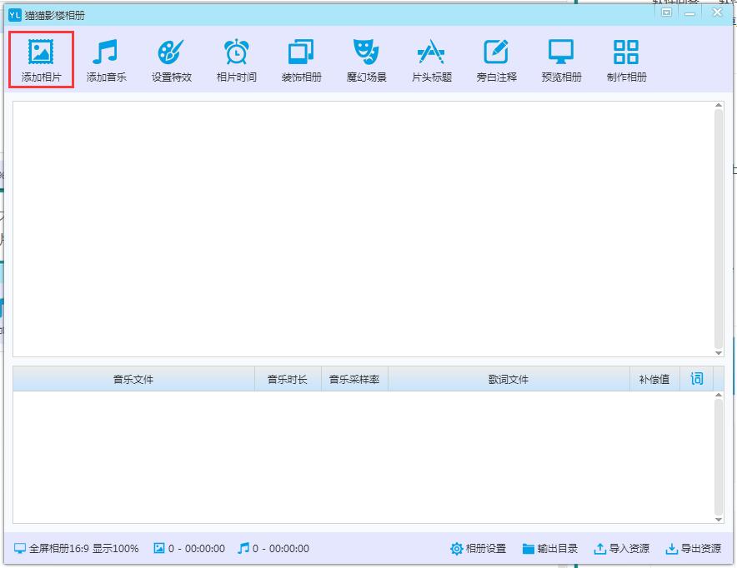Sort by the 音乐文件 column header

coord(133,380)
